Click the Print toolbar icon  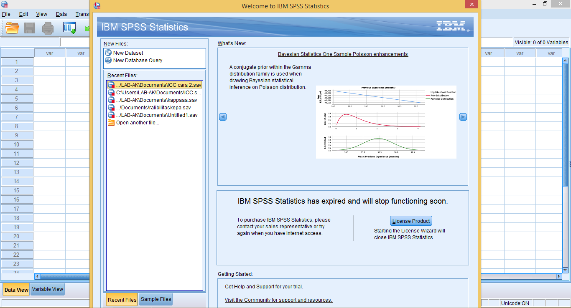[48, 28]
